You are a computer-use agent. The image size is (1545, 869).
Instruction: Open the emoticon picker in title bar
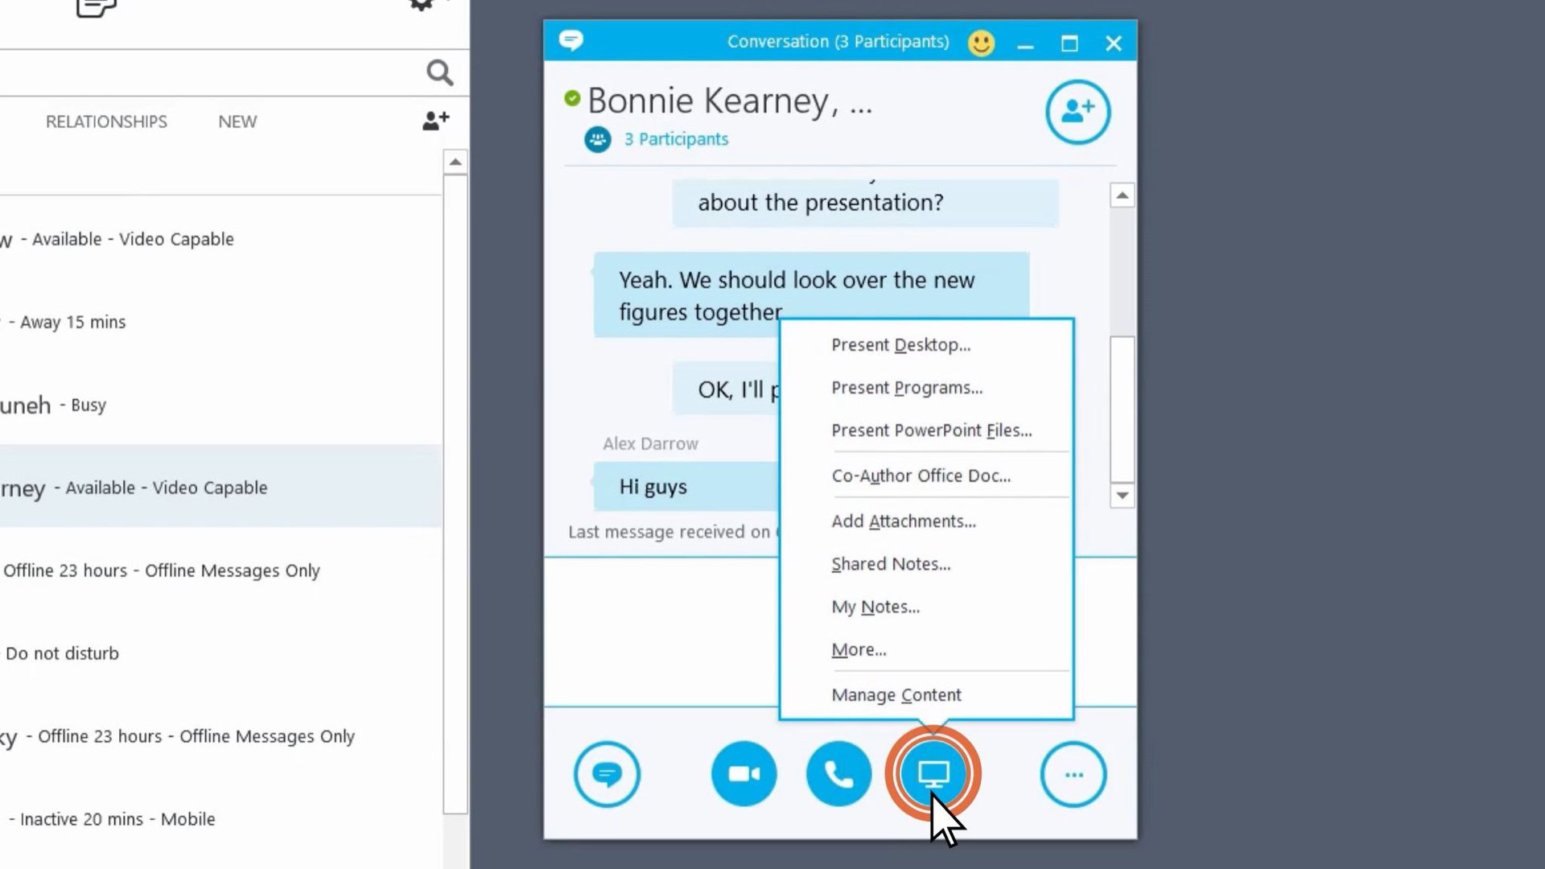point(980,43)
